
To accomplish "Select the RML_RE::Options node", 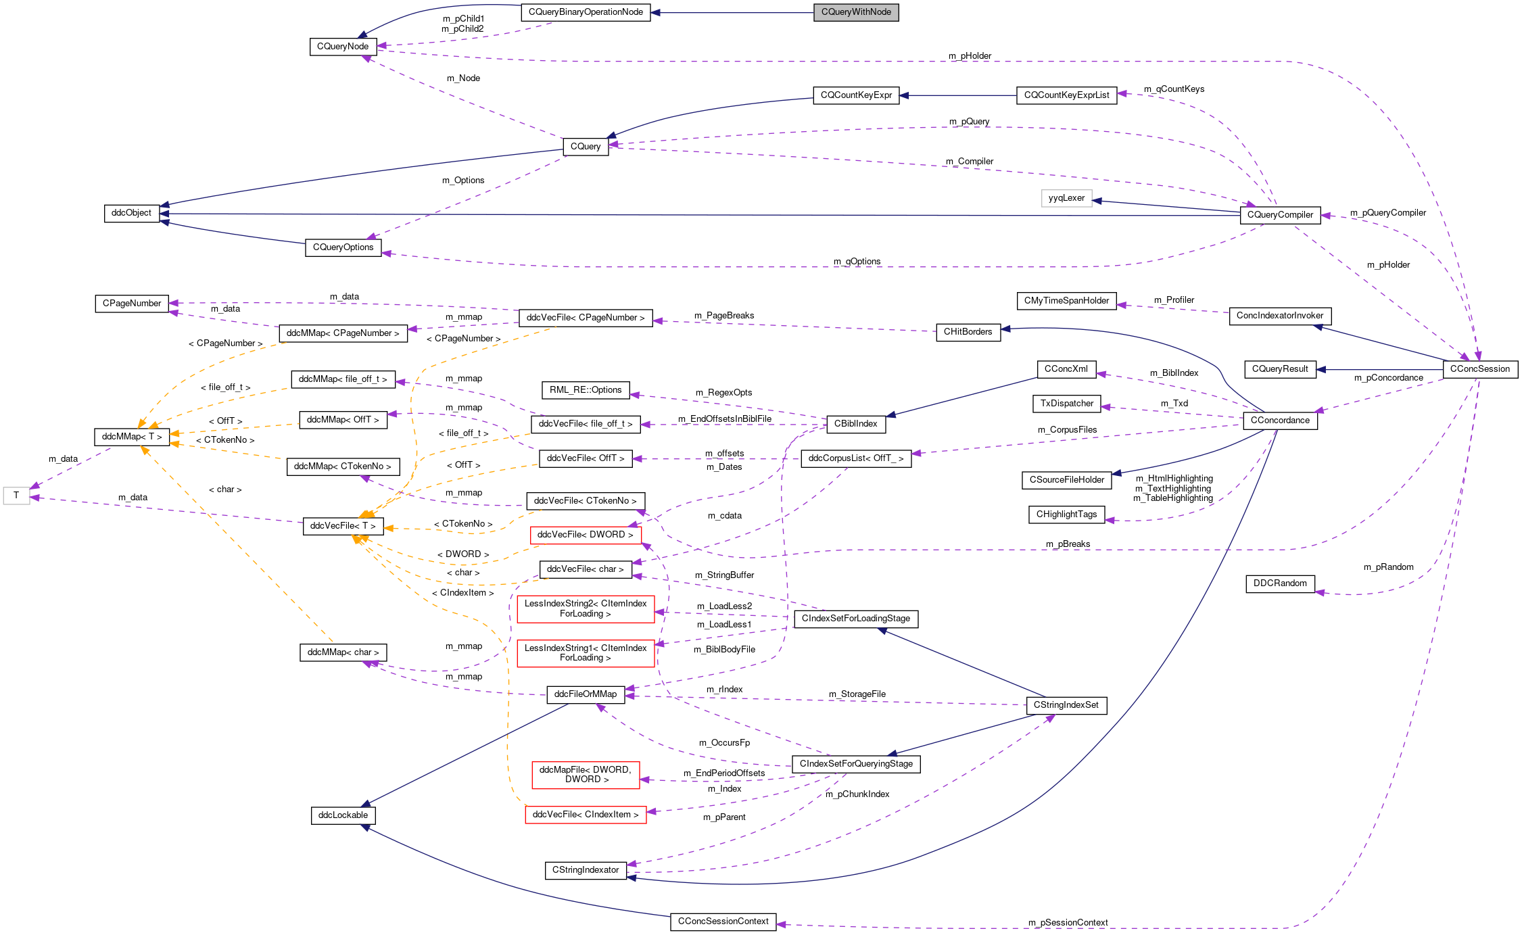I will (586, 390).
